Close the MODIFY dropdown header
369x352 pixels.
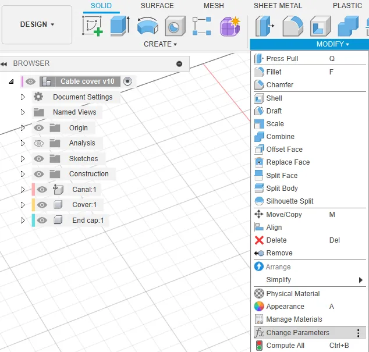tap(309, 44)
